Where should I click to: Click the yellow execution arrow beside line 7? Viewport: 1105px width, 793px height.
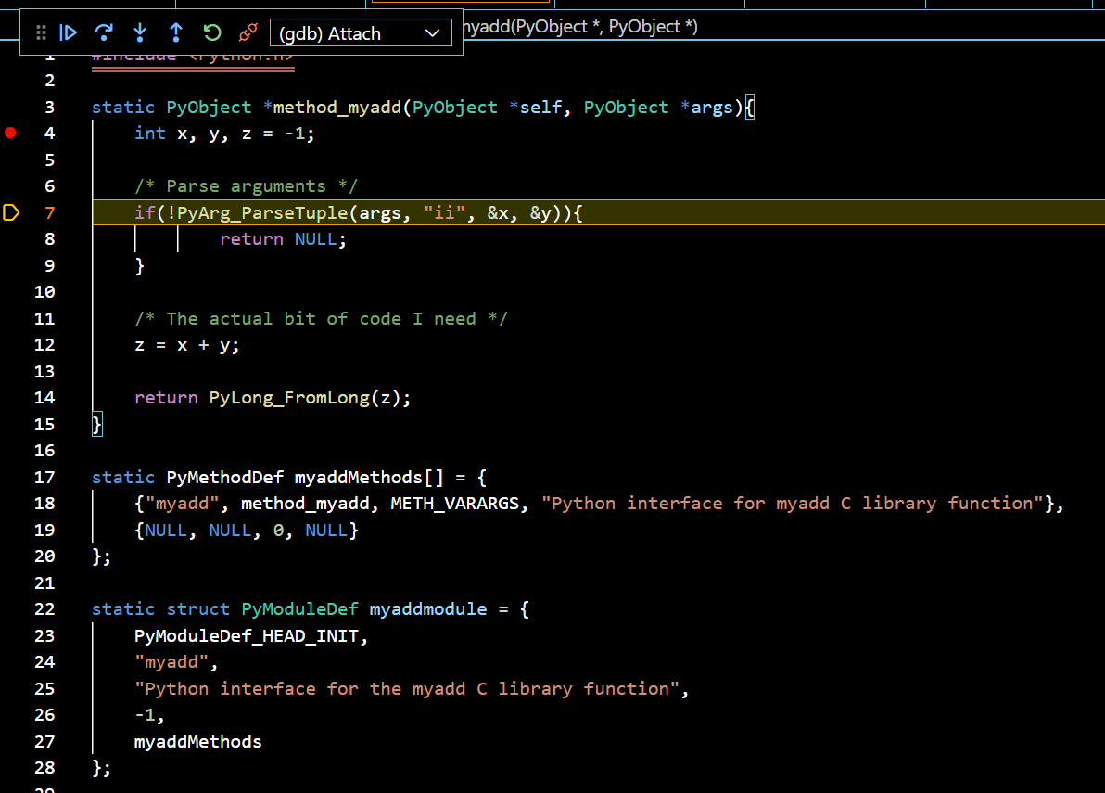click(x=11, y=212)
